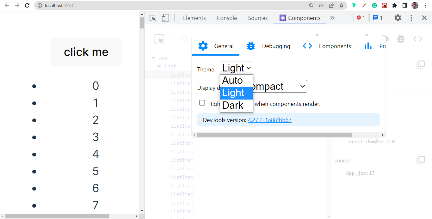Open the Theme dropdown showing Light
This screenshot has height=219, width=432.
pyautogui.click(x=236, y=68)
